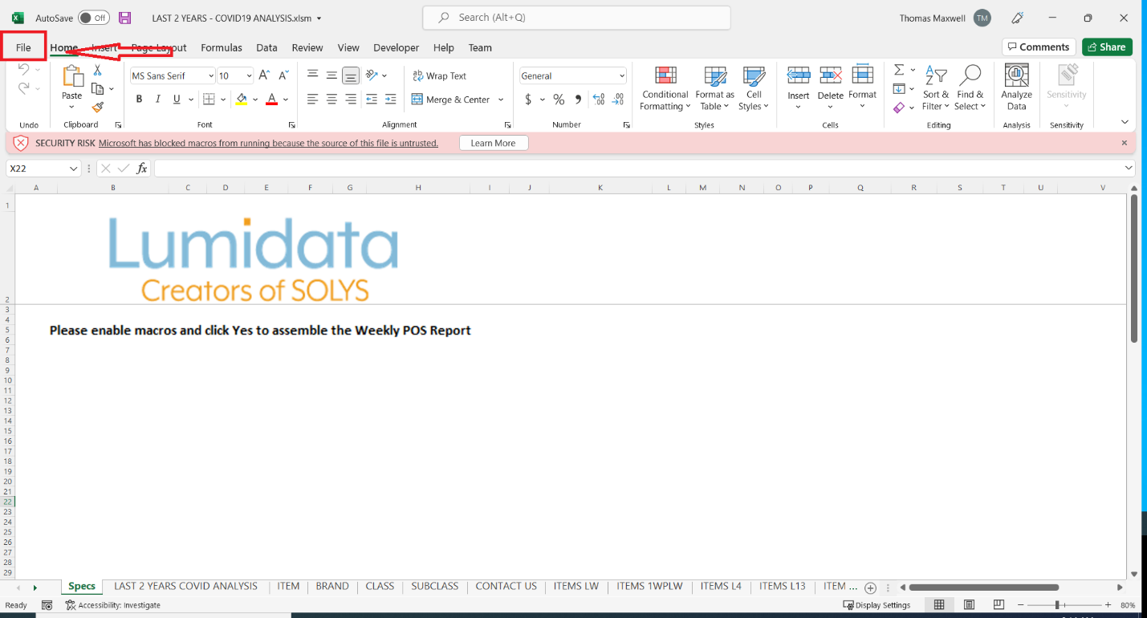Increase font size with the larger A

[x=264, y=75]
